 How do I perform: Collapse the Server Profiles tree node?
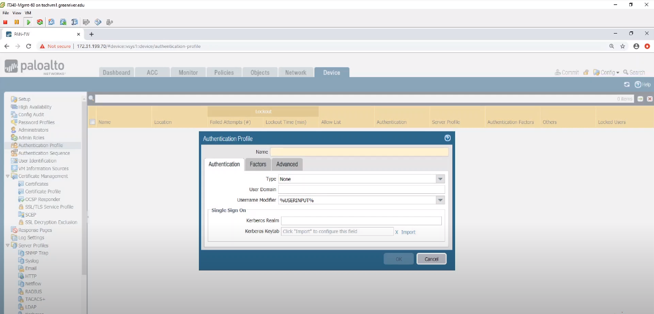click(x=8, y=246)
